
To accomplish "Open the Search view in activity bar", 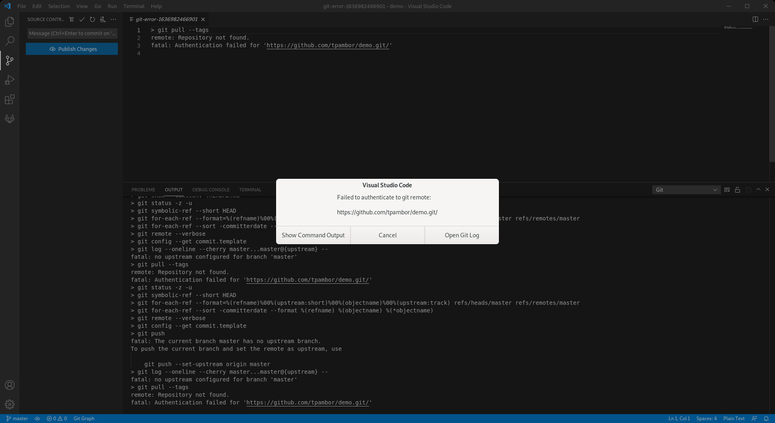I will click(x=10, y=41).
